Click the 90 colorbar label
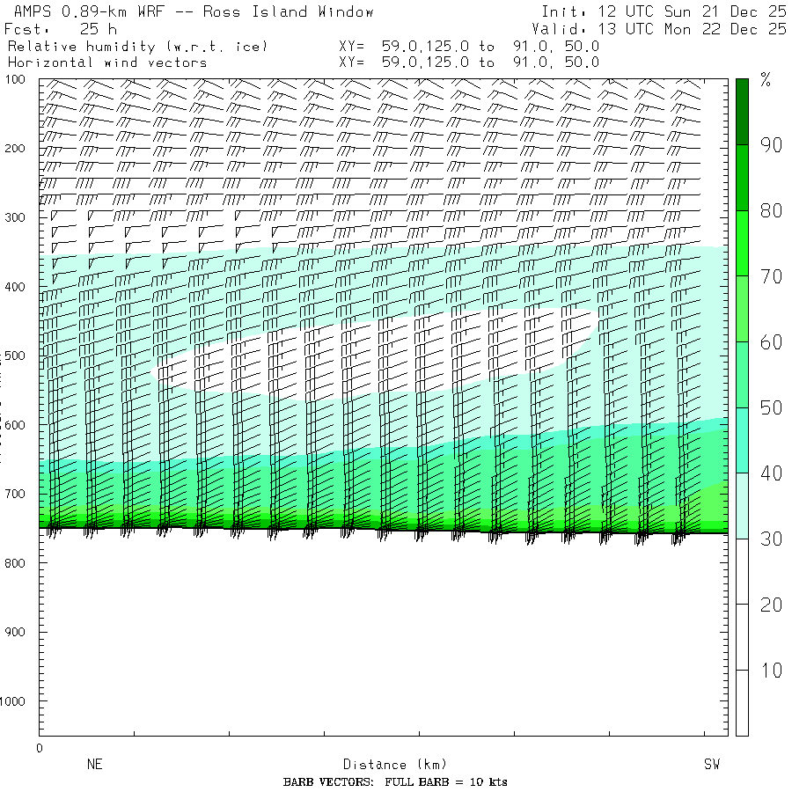Viewport: 792px width, 792px height. coord(771,145)
